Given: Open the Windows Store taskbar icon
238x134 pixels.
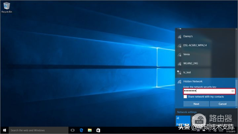Looking at the screenshot, I should click(x=98, y=130).
